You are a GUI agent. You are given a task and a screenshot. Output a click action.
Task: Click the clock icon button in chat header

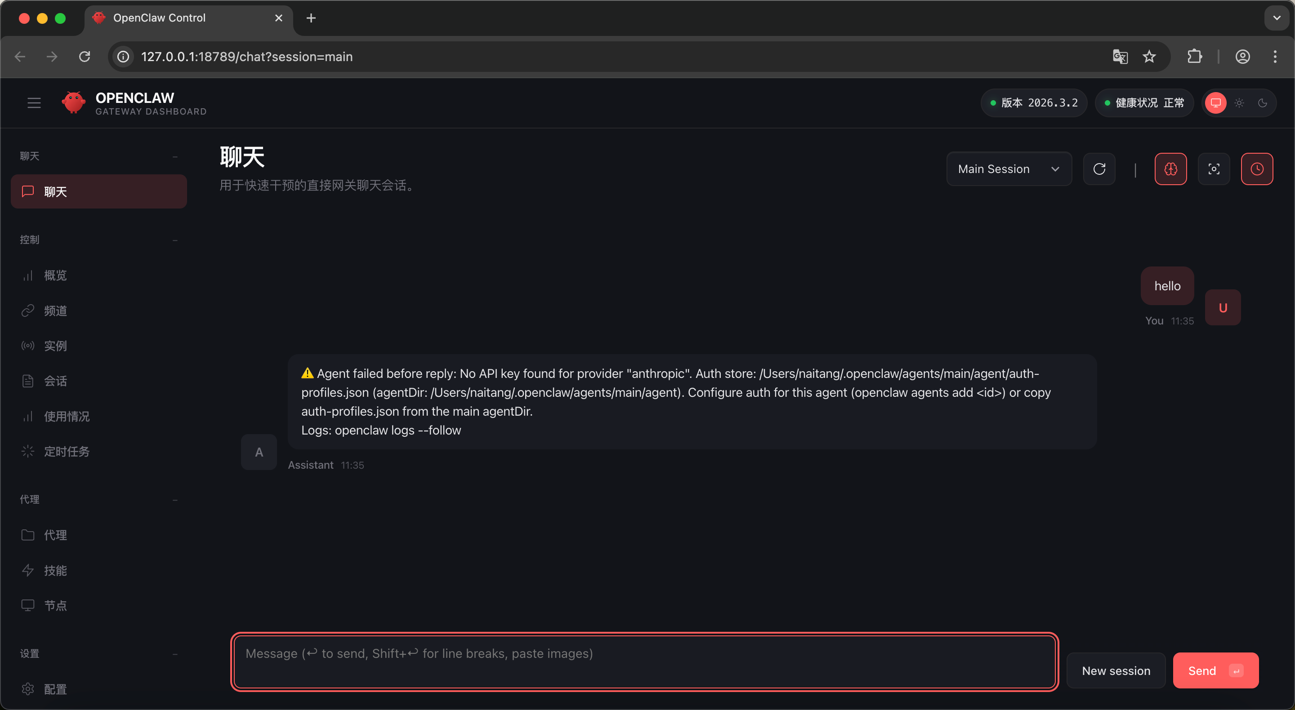click(1257, 169)
